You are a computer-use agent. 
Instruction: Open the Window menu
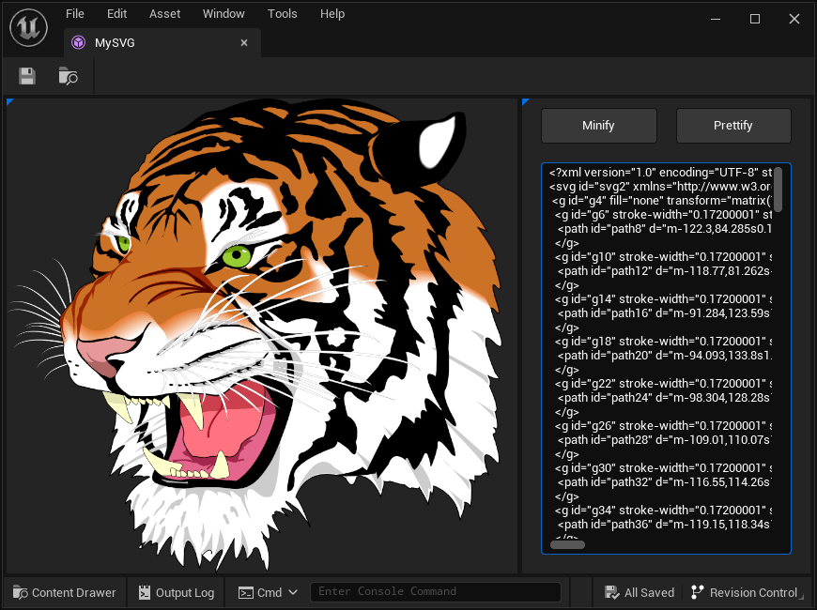[224, 14]
